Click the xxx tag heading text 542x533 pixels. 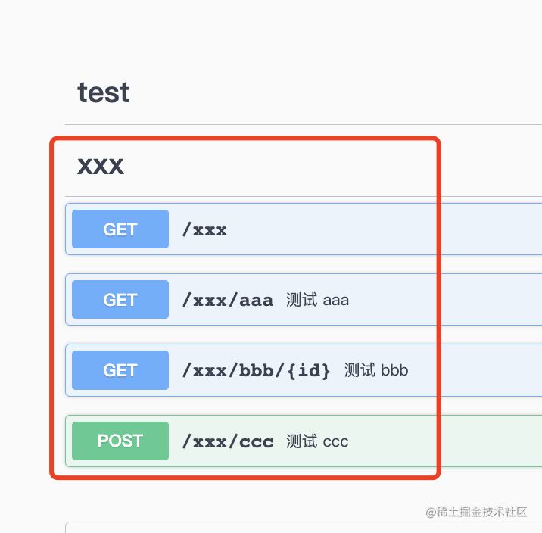click(101, 166)
